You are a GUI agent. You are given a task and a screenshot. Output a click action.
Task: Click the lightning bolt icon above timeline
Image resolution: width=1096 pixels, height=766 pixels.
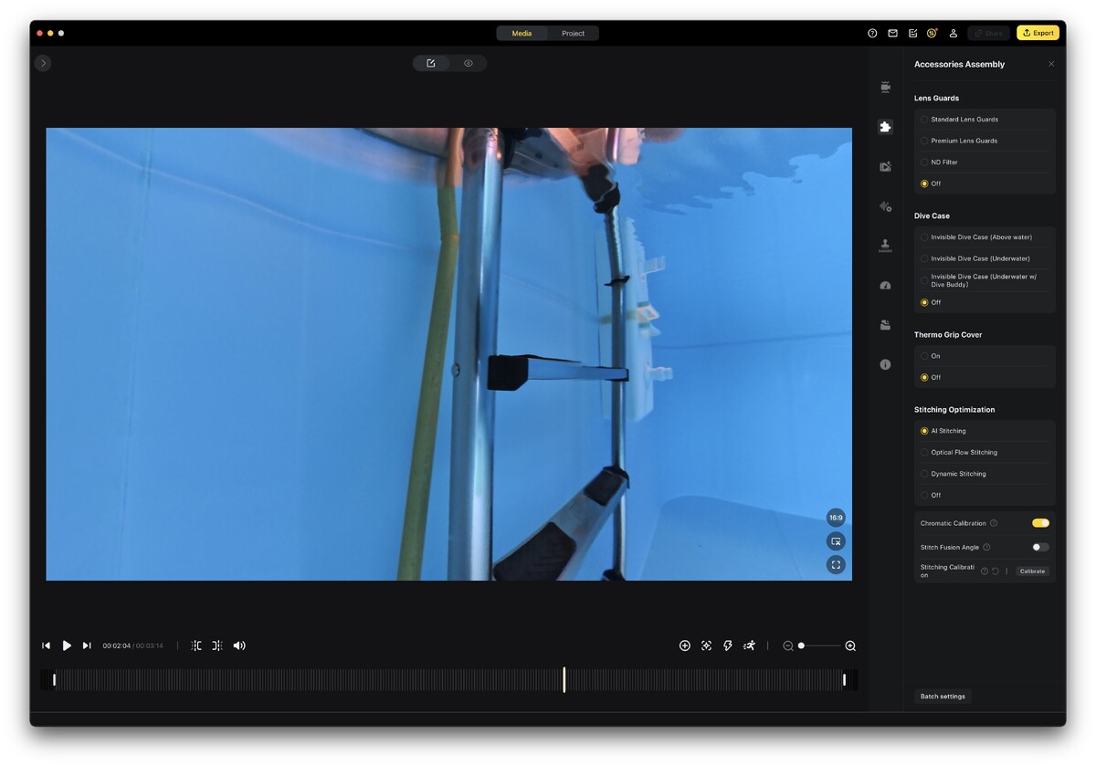(x=728, y=645)
